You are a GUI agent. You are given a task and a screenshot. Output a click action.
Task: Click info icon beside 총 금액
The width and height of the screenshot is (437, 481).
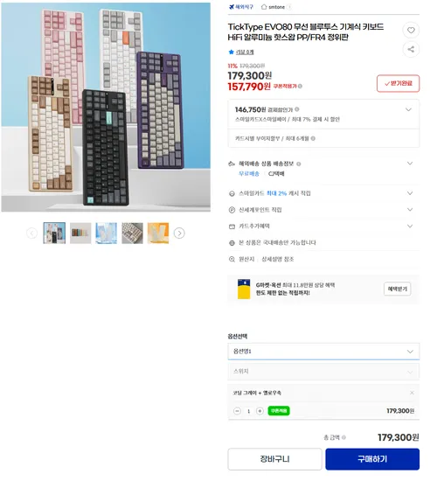343,438
